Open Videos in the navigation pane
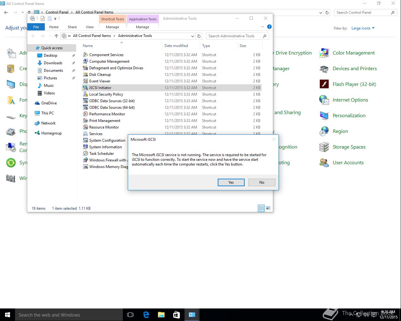This screenshot has width=401, height=321. tap(49, 93)
